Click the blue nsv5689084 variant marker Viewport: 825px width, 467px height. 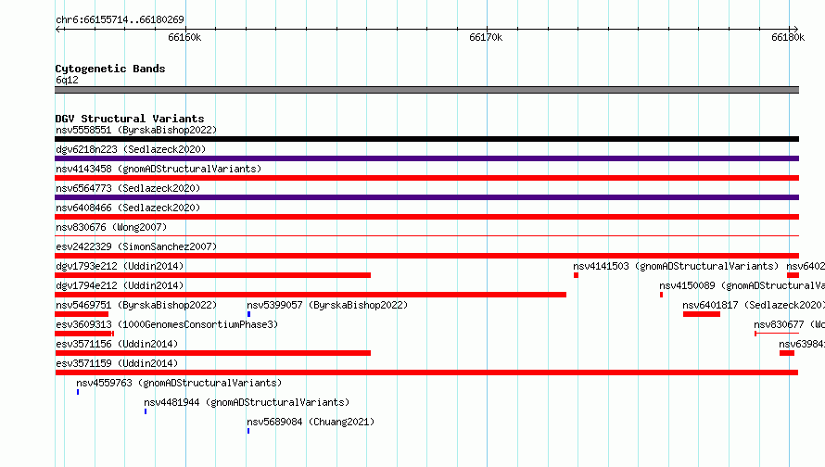[248, 431]
